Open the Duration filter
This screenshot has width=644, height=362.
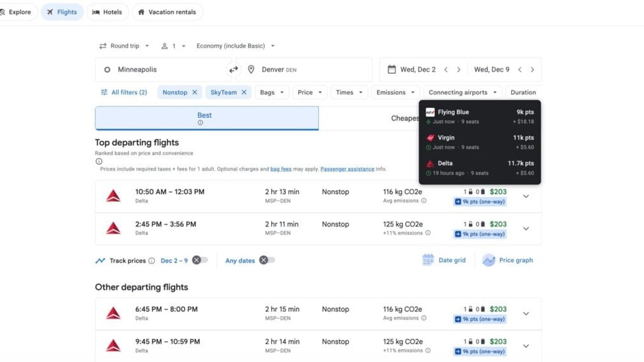point(523,92)
